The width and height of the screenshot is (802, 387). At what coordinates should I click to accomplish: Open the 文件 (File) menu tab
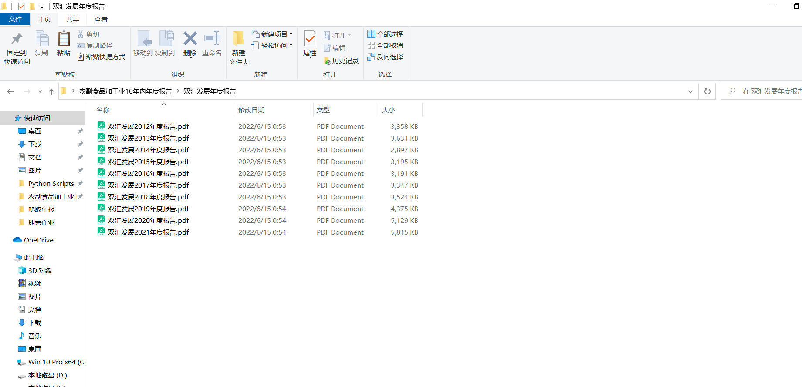coord(15,19)
